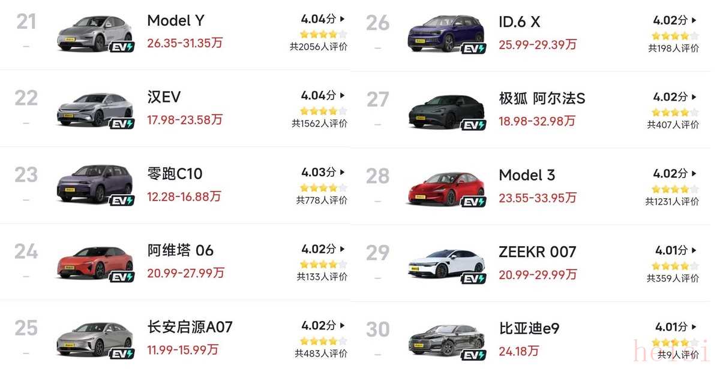Click the EV badge on Model 3
Viewport: 720px width, 369px height.
pos(473,202)
